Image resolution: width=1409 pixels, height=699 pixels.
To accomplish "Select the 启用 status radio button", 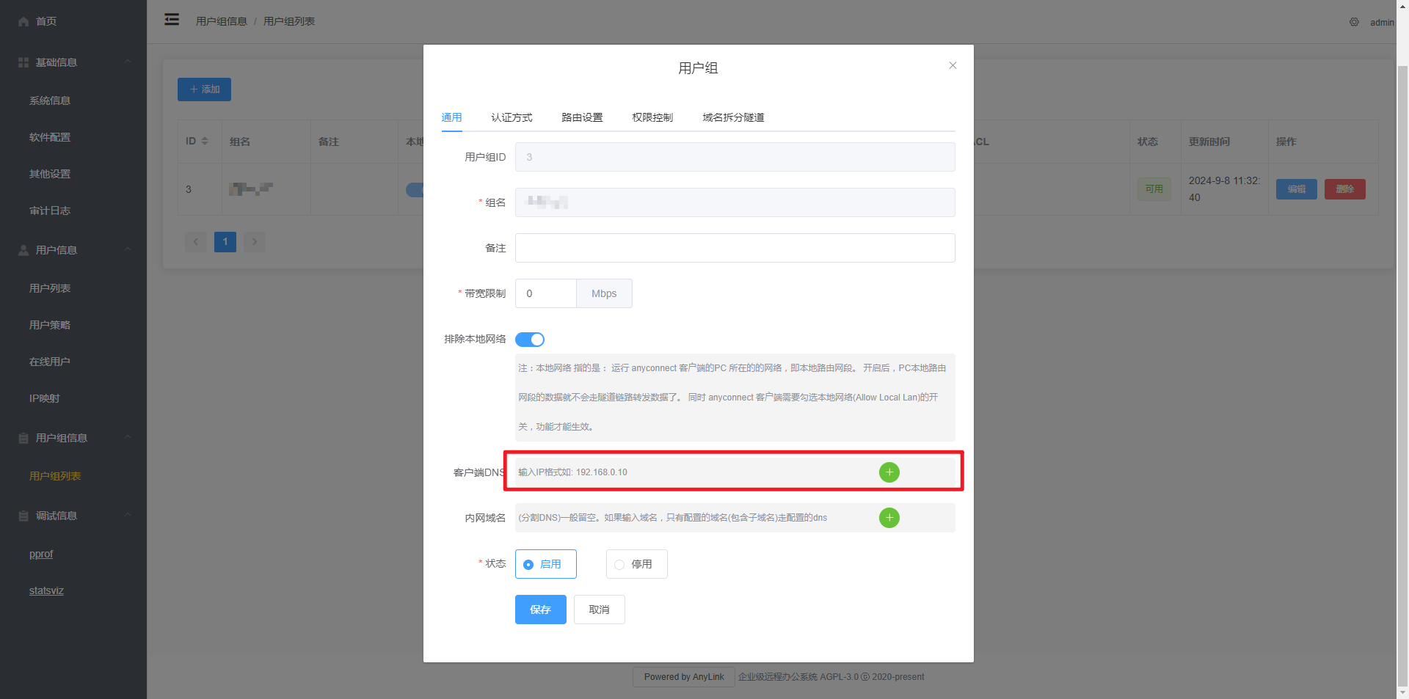I will pyautogui.click(x=528, y=565).
